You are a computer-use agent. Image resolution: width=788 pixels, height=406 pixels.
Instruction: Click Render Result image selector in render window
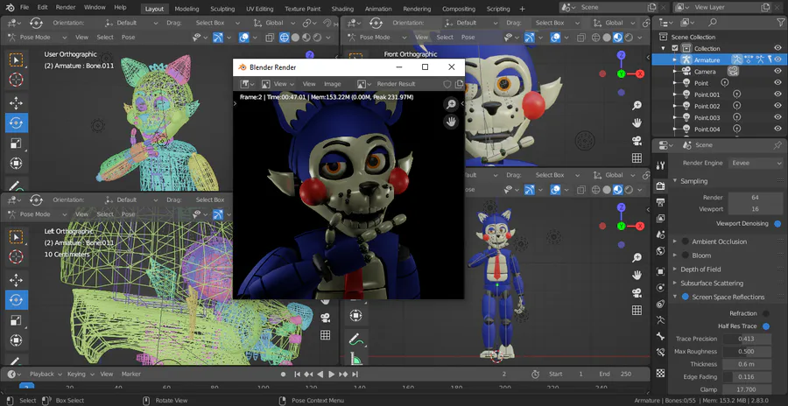[396, 84]
